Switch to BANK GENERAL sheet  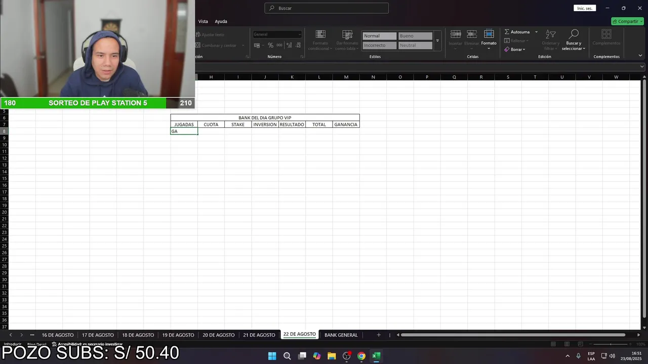341,335
